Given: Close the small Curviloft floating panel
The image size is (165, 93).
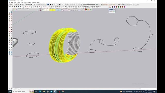Looking at the screenshot, I should (x=114, y=9).
